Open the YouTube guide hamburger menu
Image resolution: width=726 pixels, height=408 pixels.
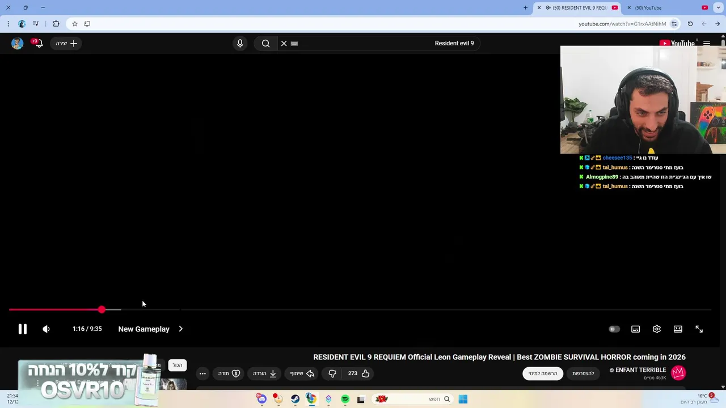click(x=707, y=43)
